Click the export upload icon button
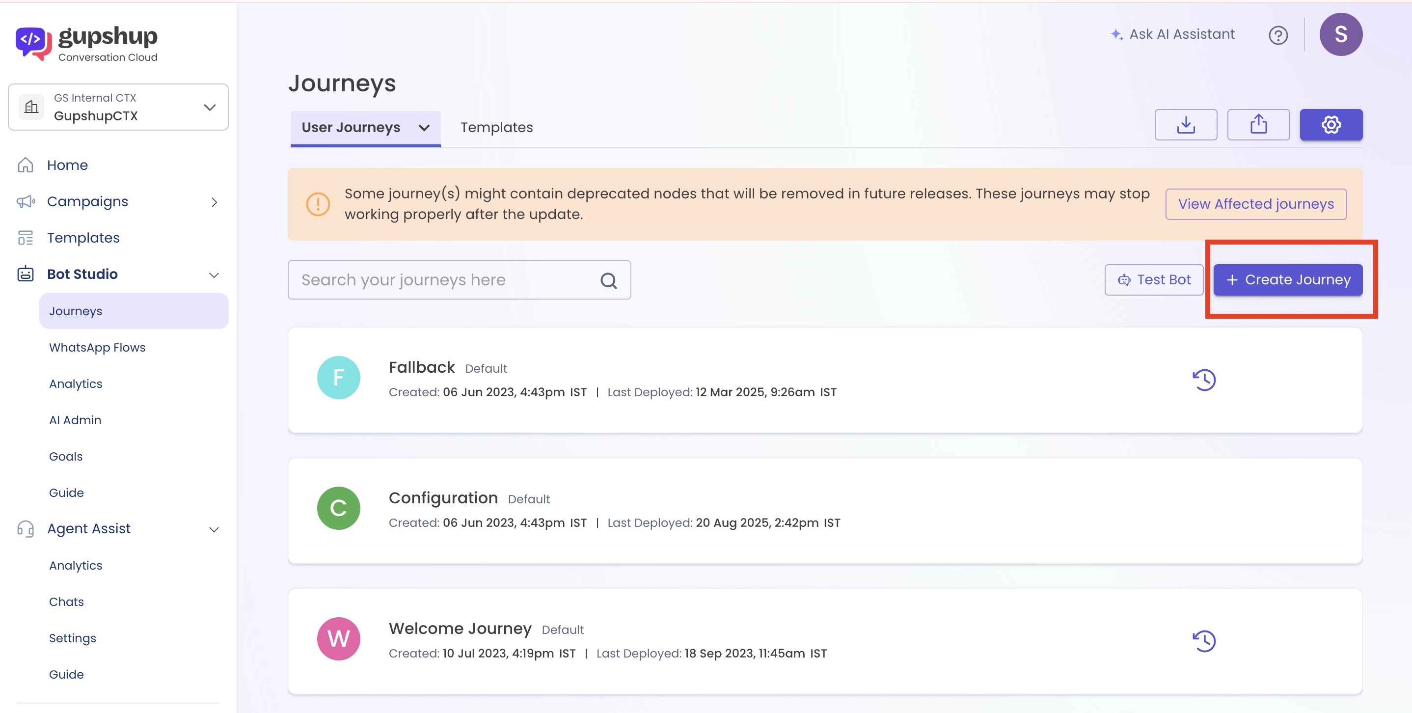1412x713 pixels. pos(1258,124)
